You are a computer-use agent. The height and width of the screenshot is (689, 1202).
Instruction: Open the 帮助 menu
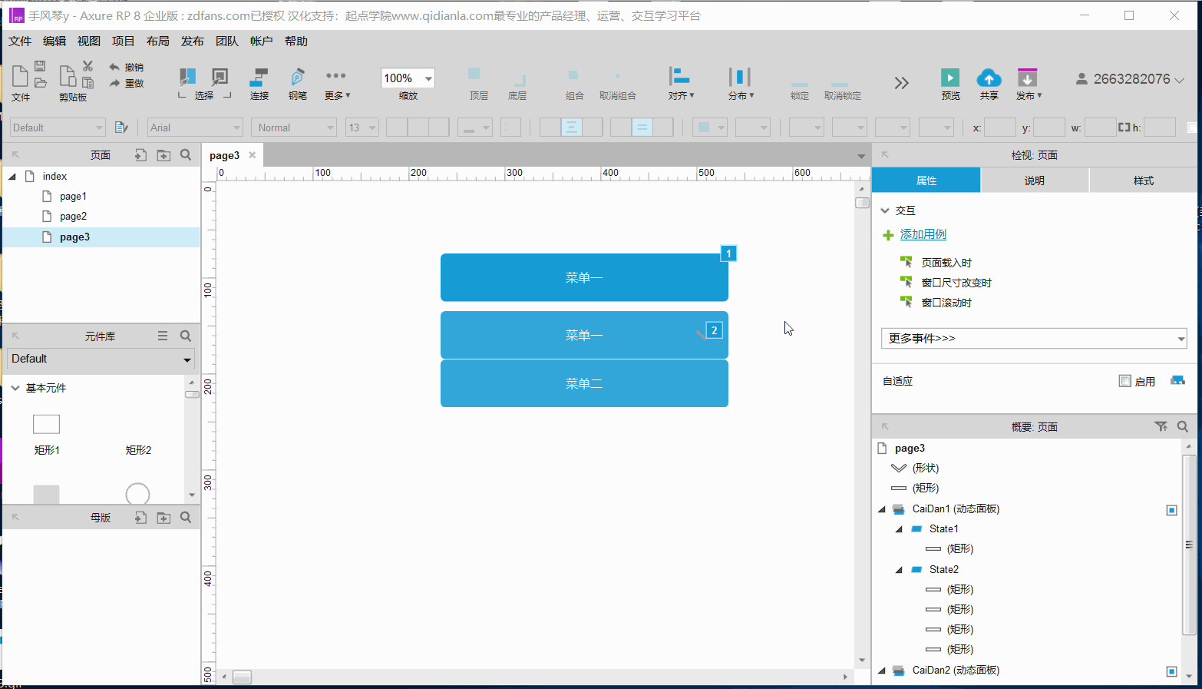[296, 41]
